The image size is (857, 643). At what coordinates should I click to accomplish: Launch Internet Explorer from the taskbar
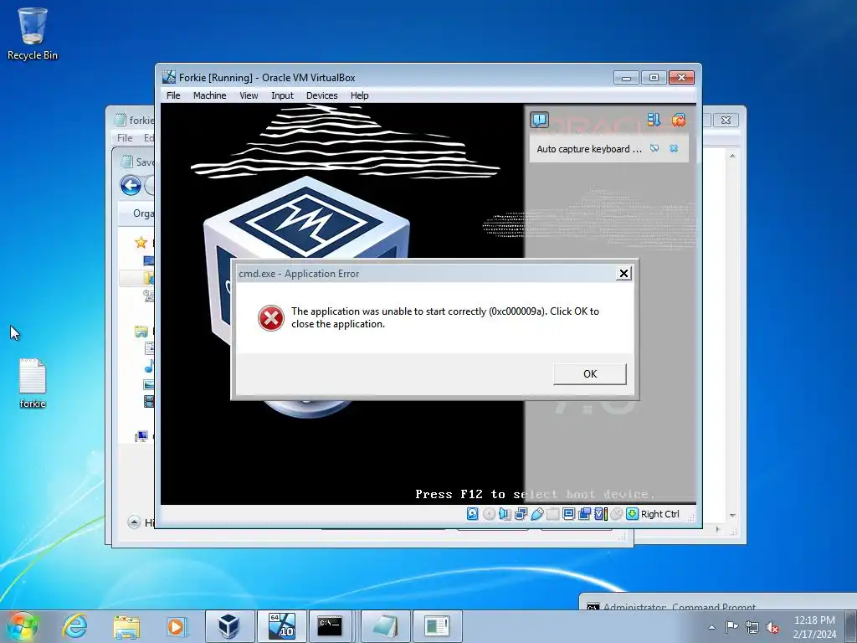click(74, 626)
